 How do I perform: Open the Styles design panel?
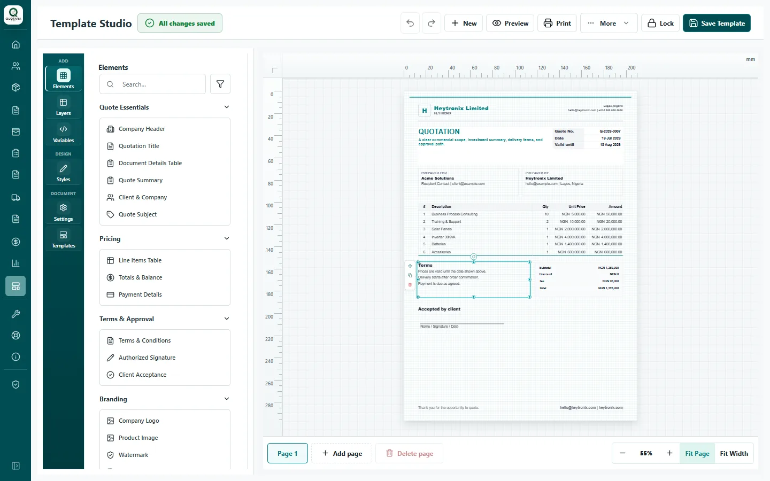click(x=63, y=173)
